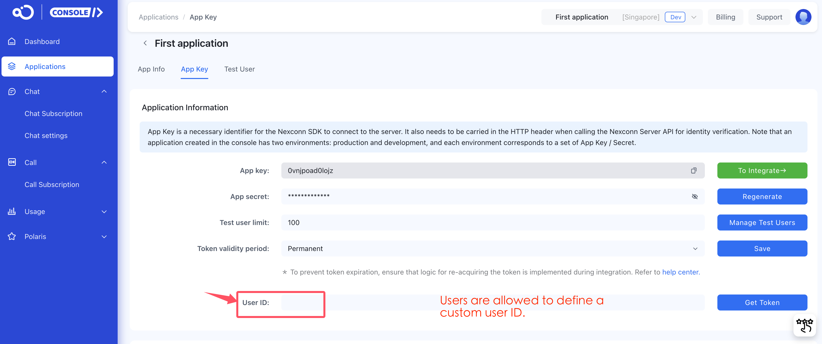Image resolution: width=822 pixels, height=344 pixels.
Task: Click the back arrow beside First application
Action: [145, 43]
